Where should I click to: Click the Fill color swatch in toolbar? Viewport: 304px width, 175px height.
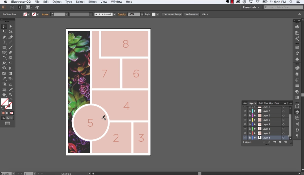point(5,102)
